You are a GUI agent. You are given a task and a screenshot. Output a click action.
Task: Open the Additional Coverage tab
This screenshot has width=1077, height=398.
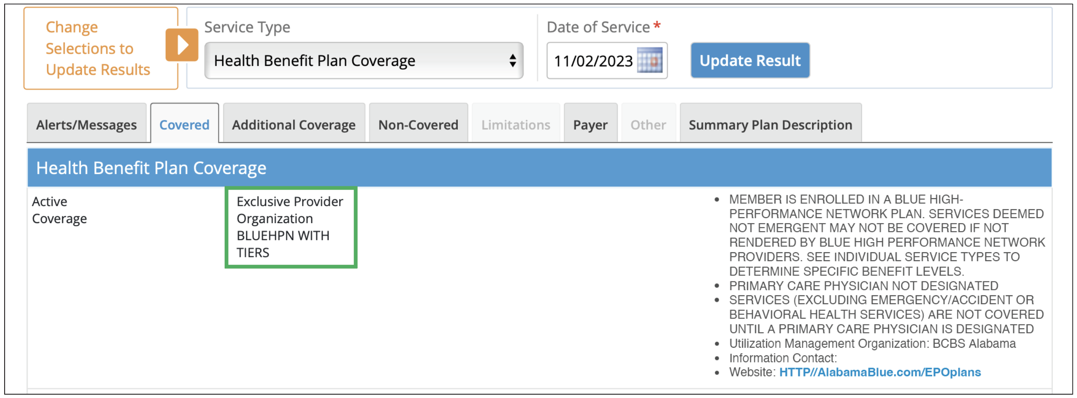294,125
